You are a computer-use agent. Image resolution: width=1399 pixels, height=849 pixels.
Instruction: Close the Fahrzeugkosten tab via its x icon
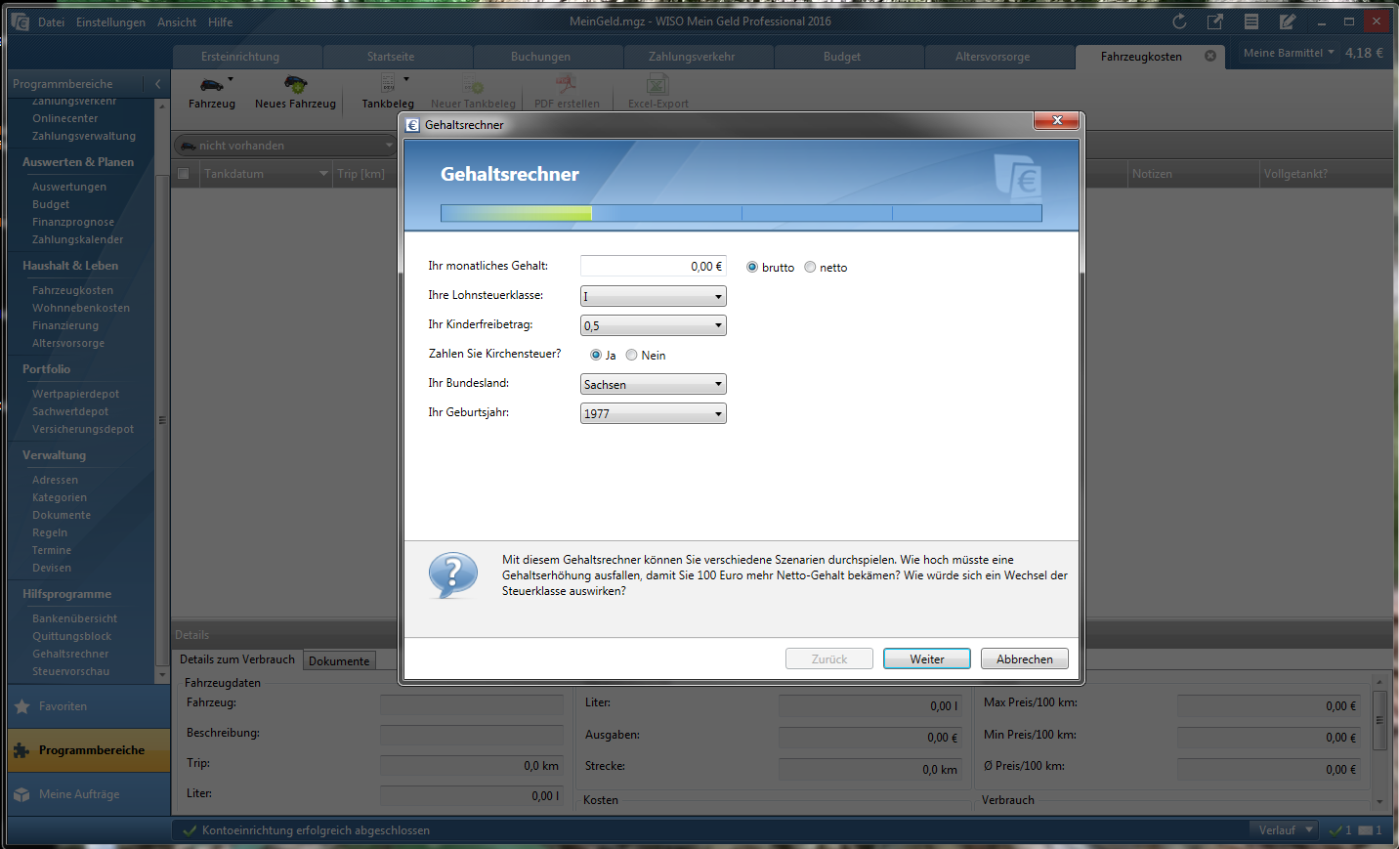coord(1210,56)
